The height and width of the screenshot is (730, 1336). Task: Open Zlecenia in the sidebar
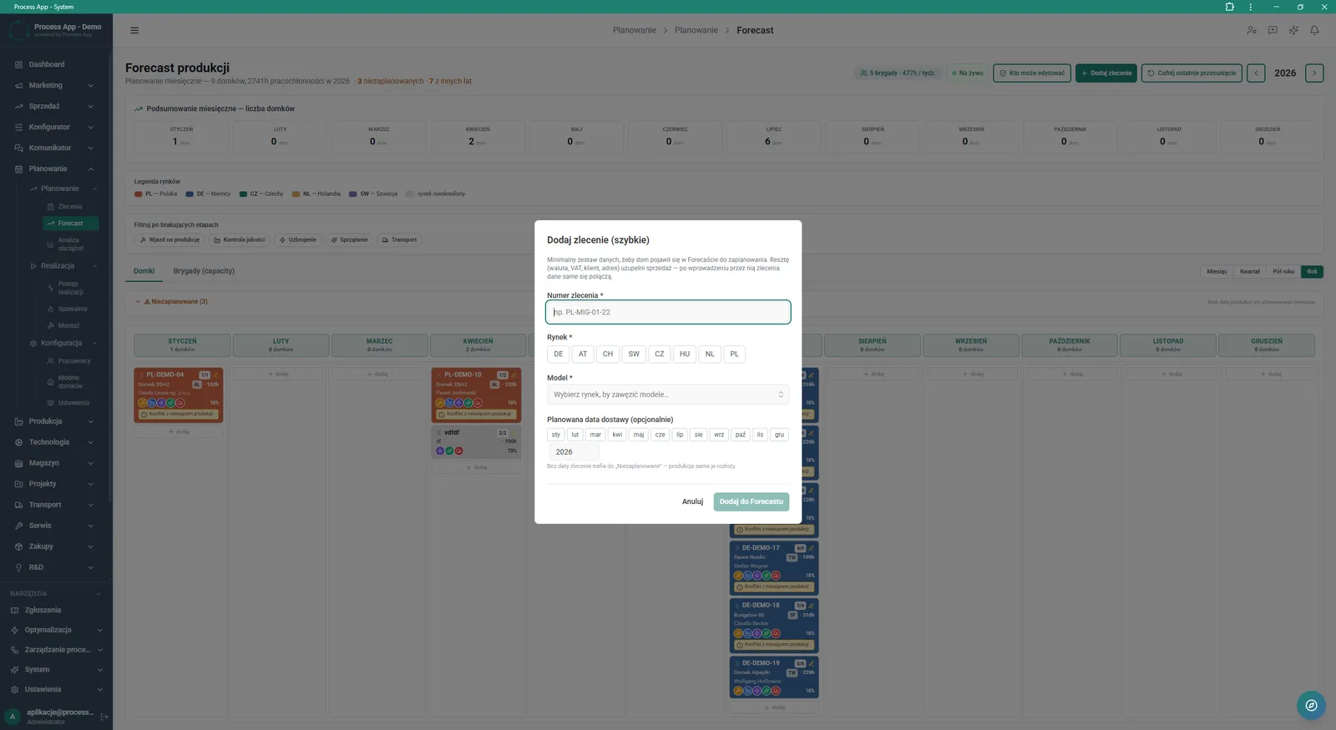point(70,206)
